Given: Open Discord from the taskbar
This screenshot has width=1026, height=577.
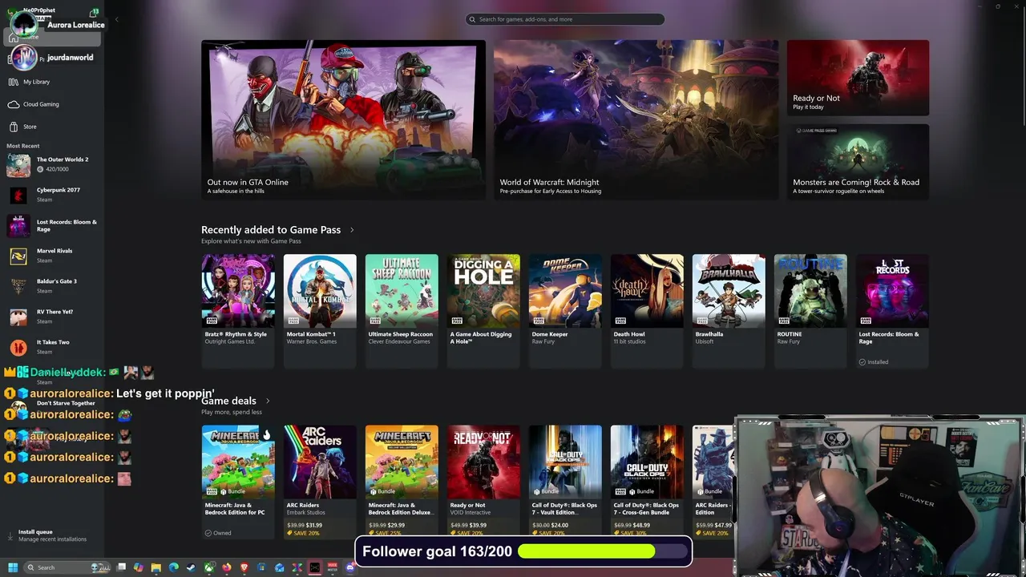Looking at the screenshot, I should tap(349, 567).
